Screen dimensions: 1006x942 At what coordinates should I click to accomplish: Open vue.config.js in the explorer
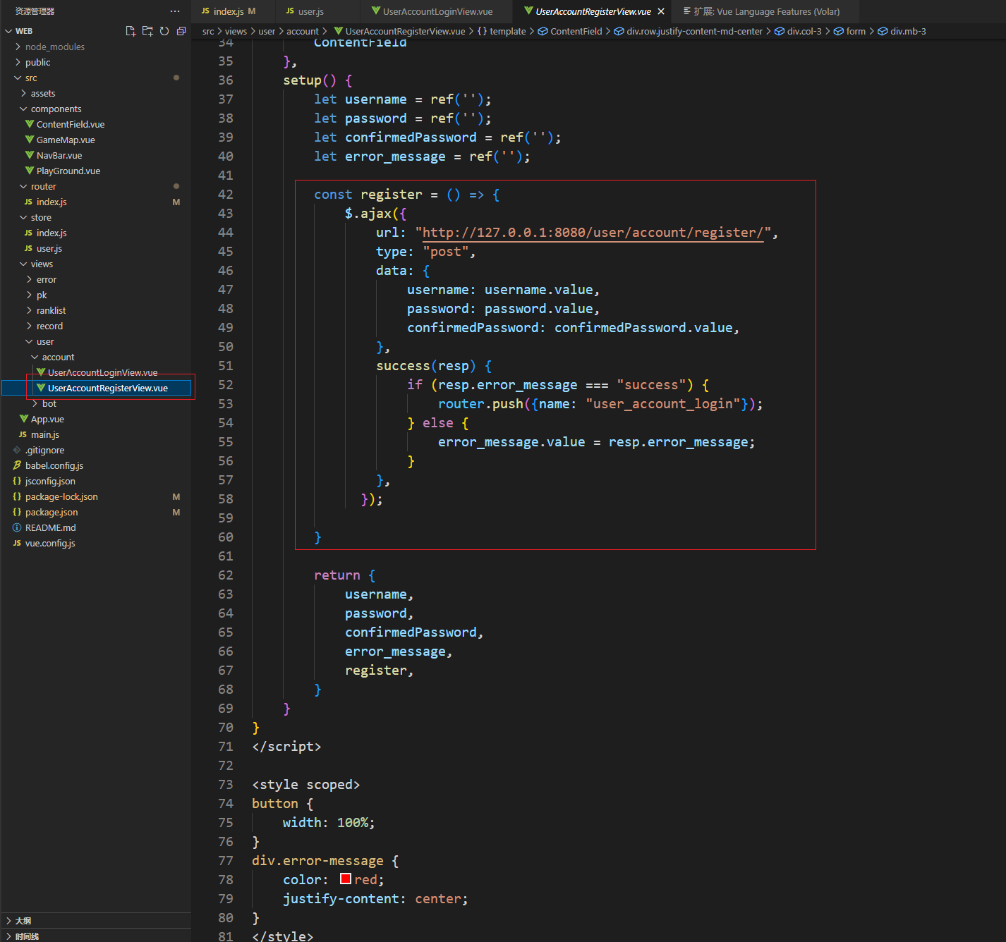(x=50, y=543)
